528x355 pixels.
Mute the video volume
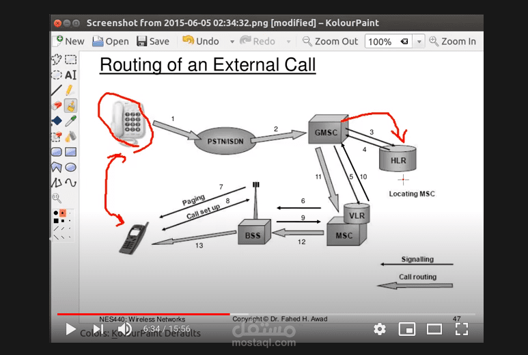point(125,329)
